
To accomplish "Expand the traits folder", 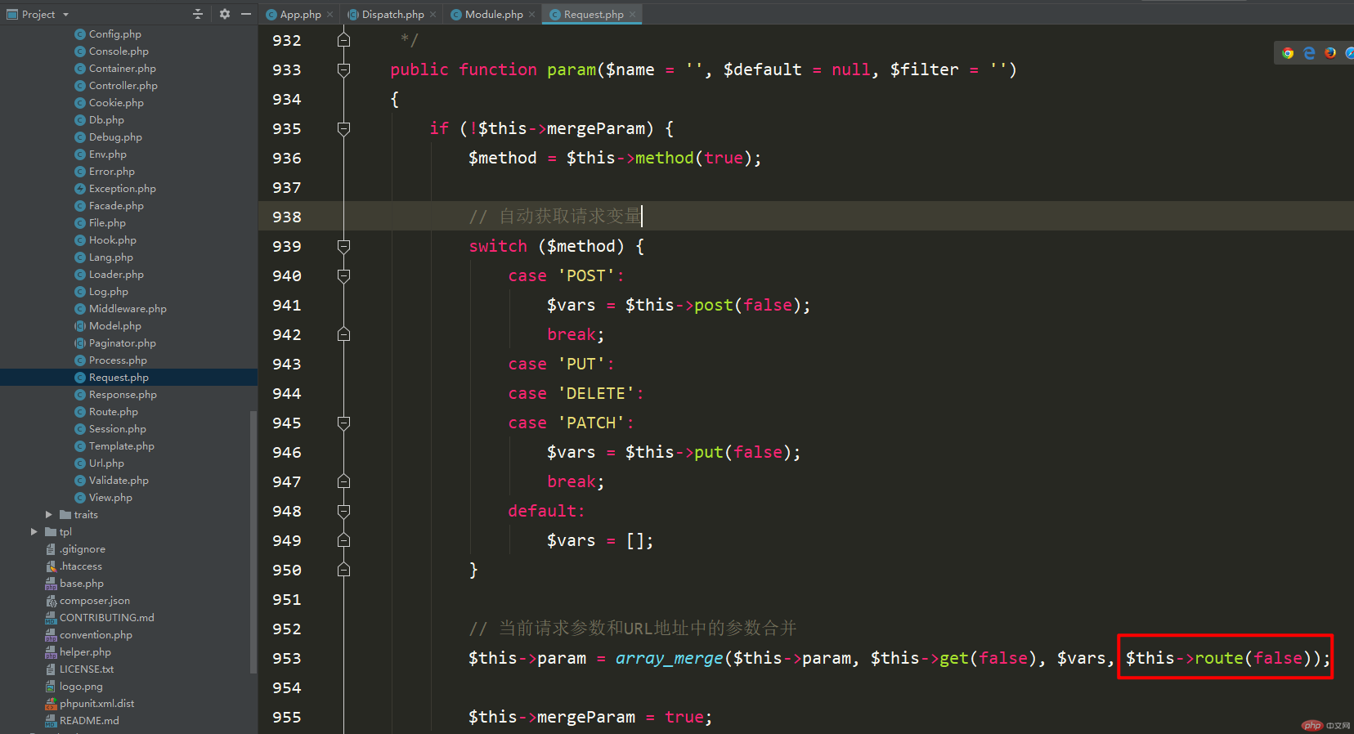I will point(49,514).
